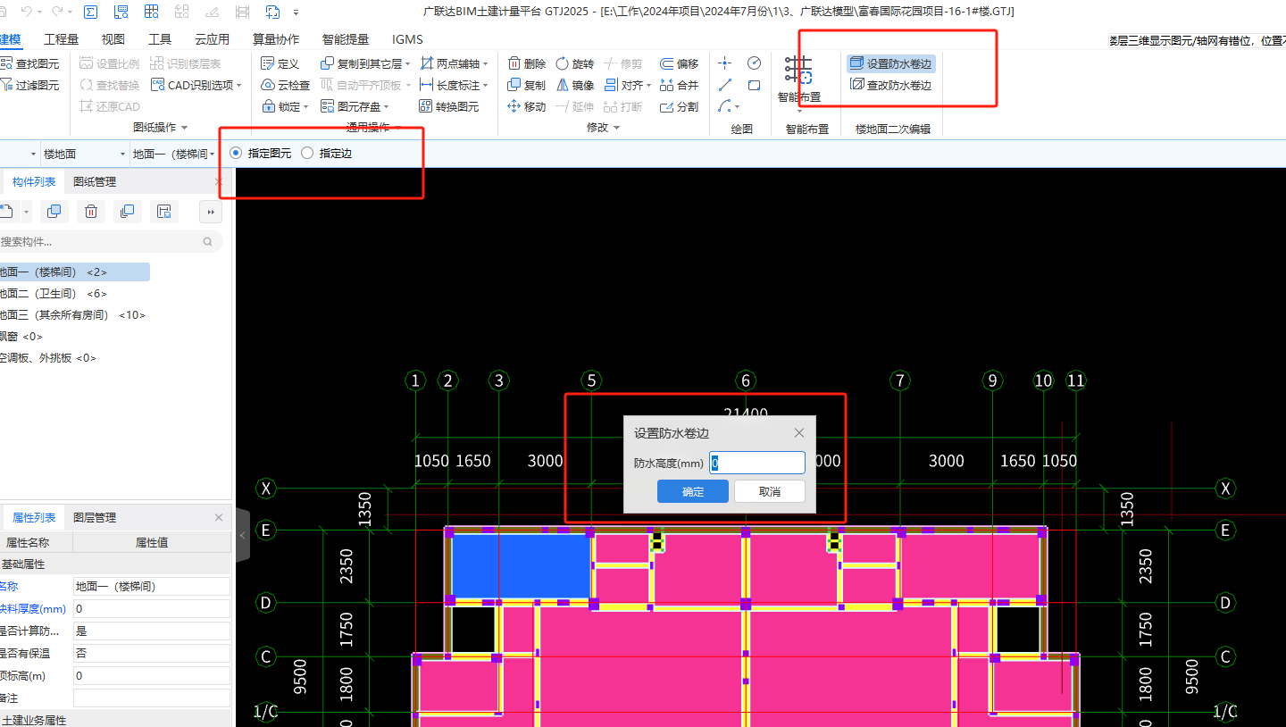Click the 定义 (Define) tool
The height and width of the screenshot is (727, 1286).
pos(280,63)
